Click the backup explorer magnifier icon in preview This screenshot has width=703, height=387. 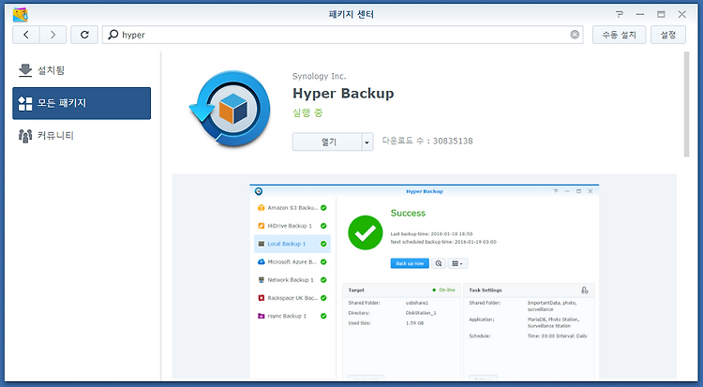[439, 263]
